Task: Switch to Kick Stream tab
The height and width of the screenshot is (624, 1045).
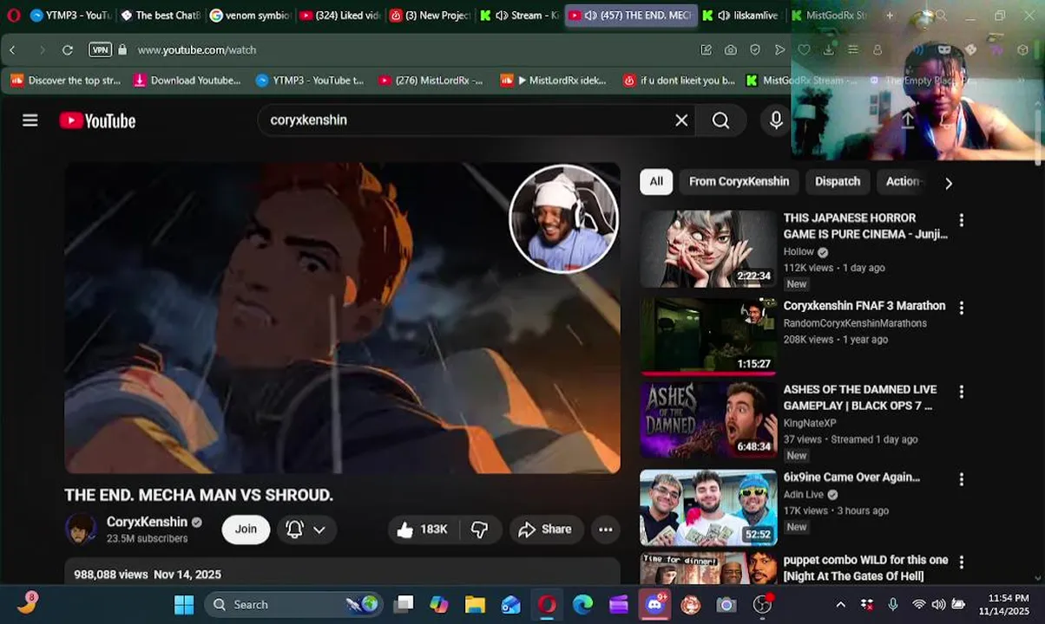Action: pyautogui.click(x=520, y=16)
